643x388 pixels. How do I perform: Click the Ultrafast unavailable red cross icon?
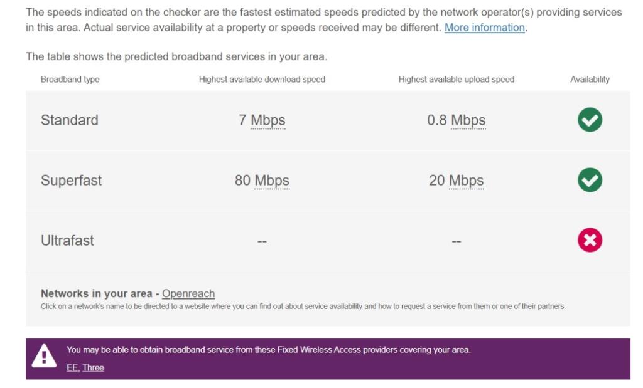[x=590, y=240]
